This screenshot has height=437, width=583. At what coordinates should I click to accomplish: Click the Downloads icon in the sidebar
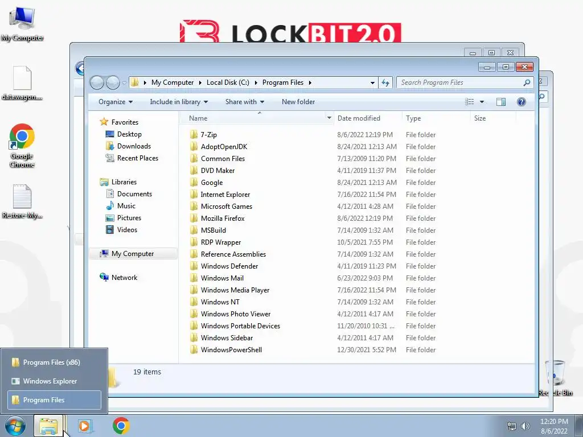(x=110, y=146)
